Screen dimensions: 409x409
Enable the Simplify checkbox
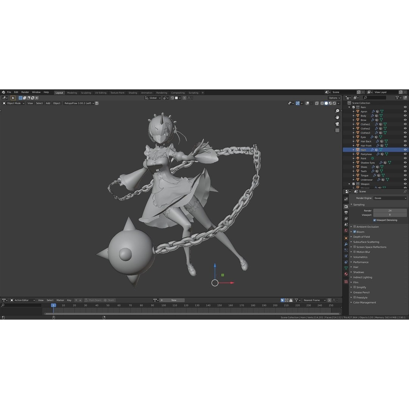click(x=354, y=287)
